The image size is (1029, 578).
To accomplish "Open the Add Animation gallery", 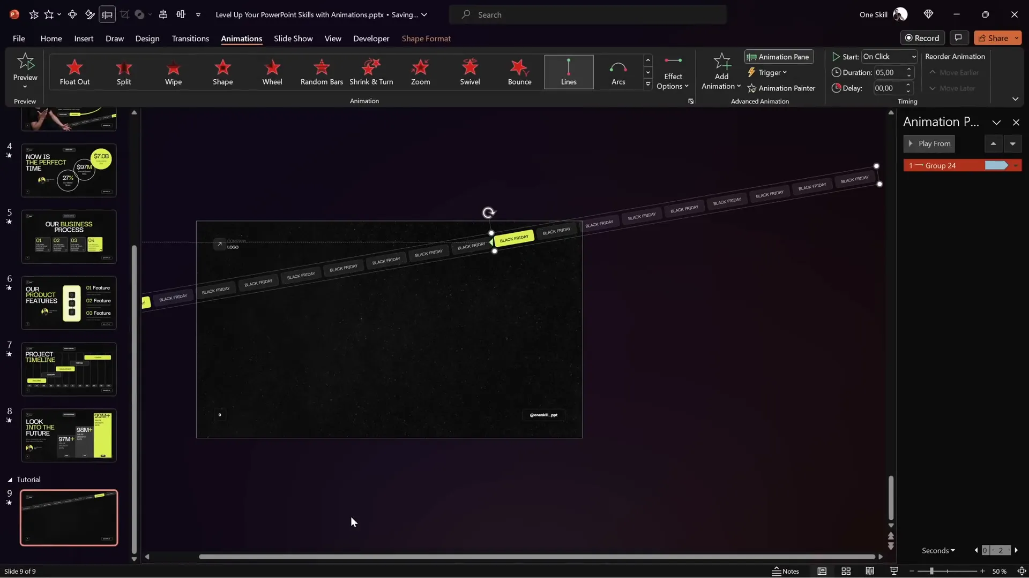I will 721,72.
